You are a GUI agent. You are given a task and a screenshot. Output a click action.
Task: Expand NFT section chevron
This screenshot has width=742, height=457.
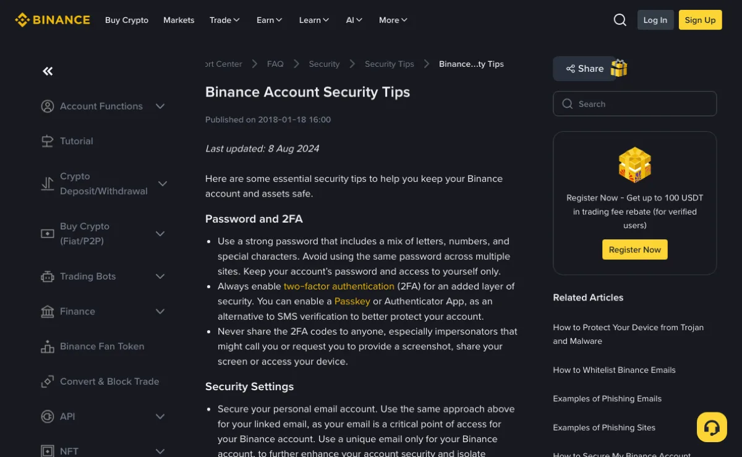click(x=160, y=451)
